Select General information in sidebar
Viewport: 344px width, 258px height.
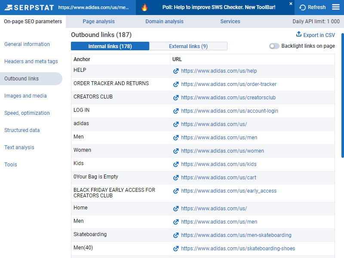(x=27, y=44)
